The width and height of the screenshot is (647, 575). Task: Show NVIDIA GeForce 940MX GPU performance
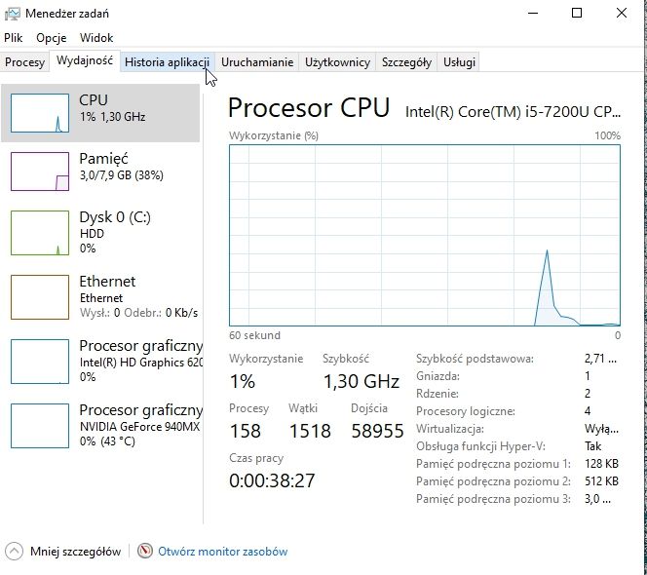pos(100,426)
